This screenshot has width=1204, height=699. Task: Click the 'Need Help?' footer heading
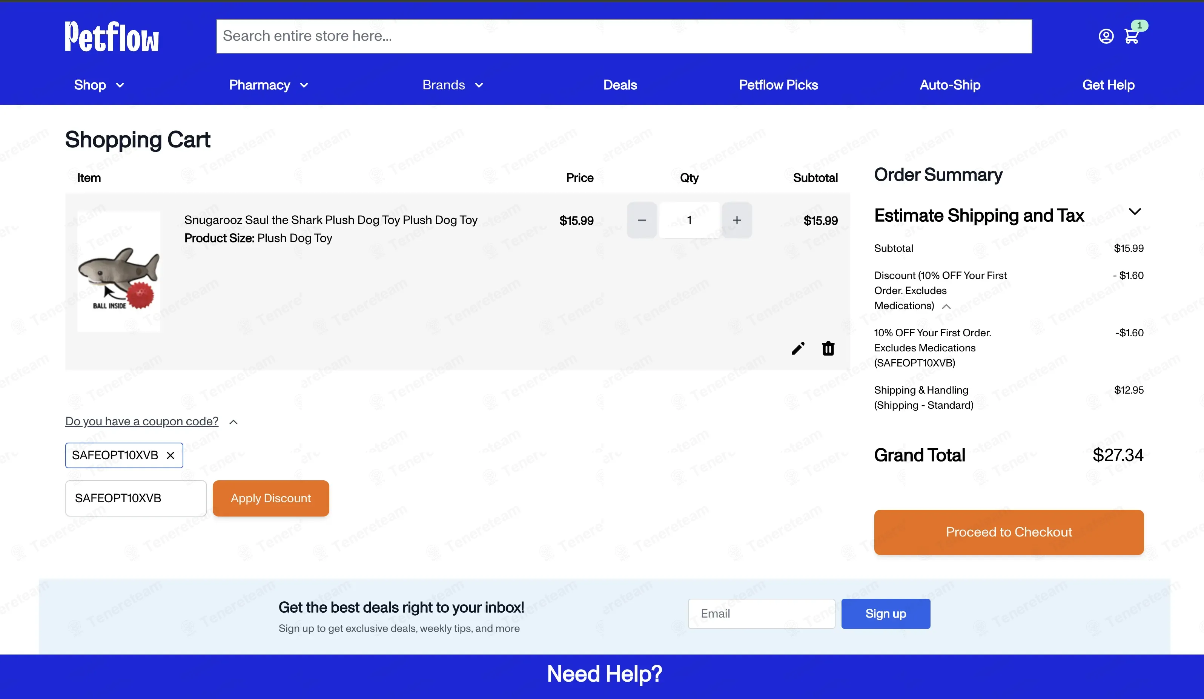click(604, 674)
